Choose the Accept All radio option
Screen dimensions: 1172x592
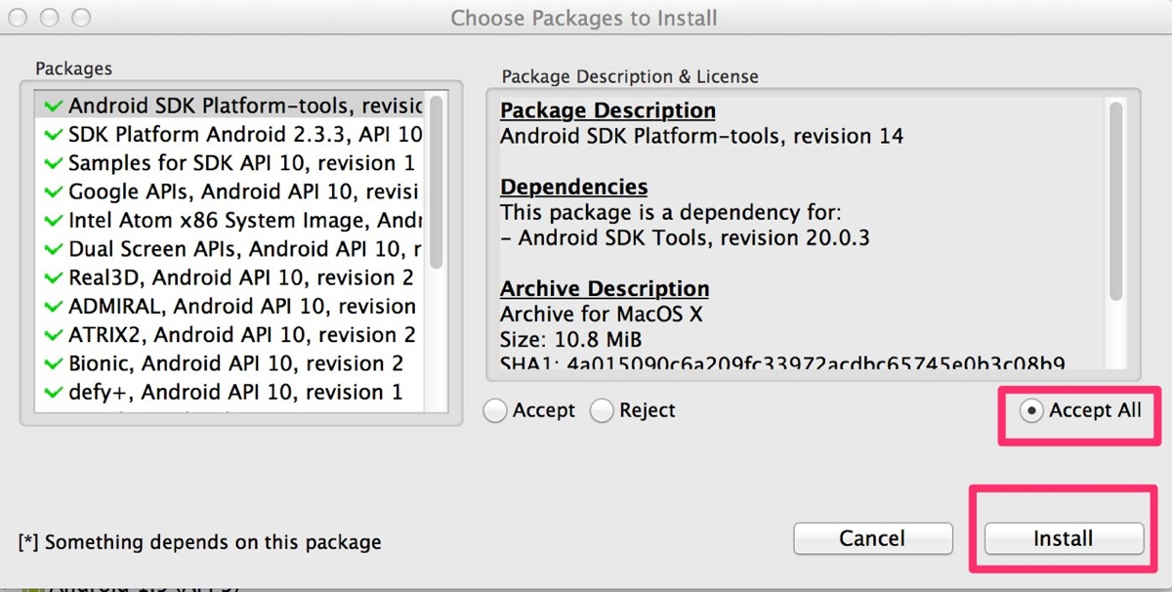(x=1031, y=411)
